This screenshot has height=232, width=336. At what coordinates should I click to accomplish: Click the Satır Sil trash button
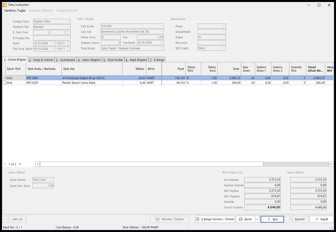pyautogui.click(x=14, y=219)
